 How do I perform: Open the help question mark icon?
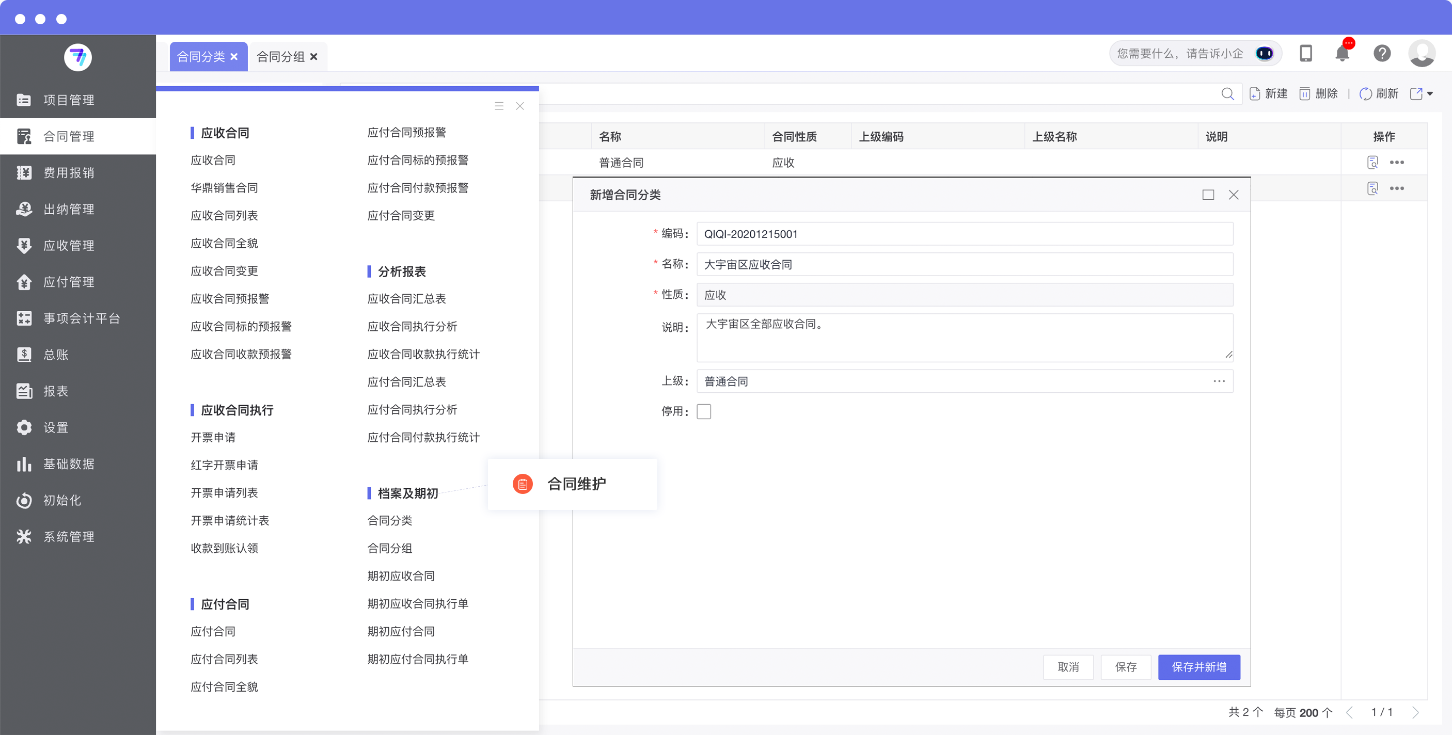tap(1382, 54)
